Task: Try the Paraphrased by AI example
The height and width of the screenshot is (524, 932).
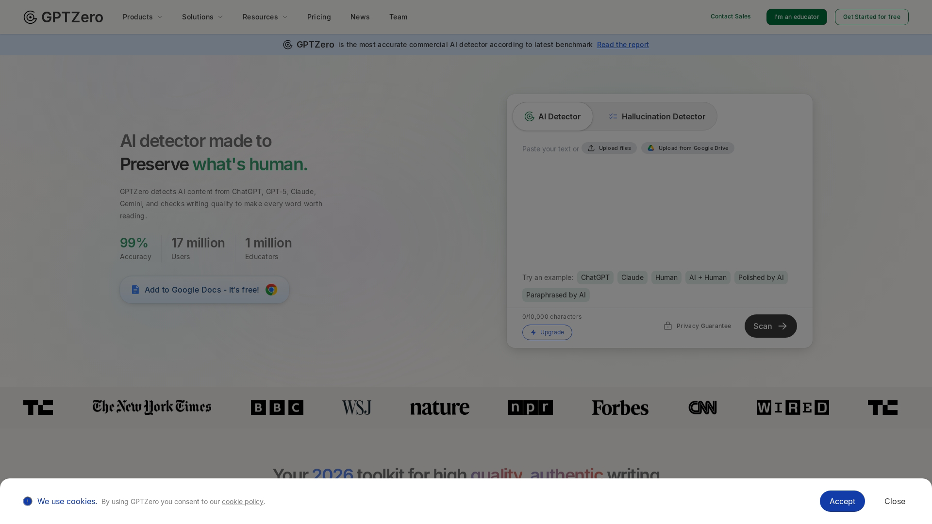Action: pyautogui.click(x=556, y=295)
